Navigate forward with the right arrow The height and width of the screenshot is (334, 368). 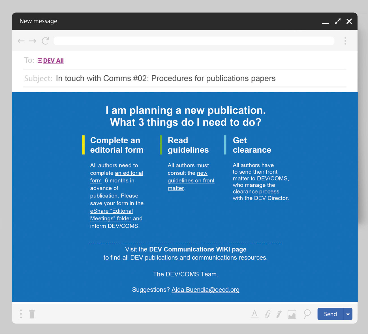pyautogui.click(x=33, y=41)
